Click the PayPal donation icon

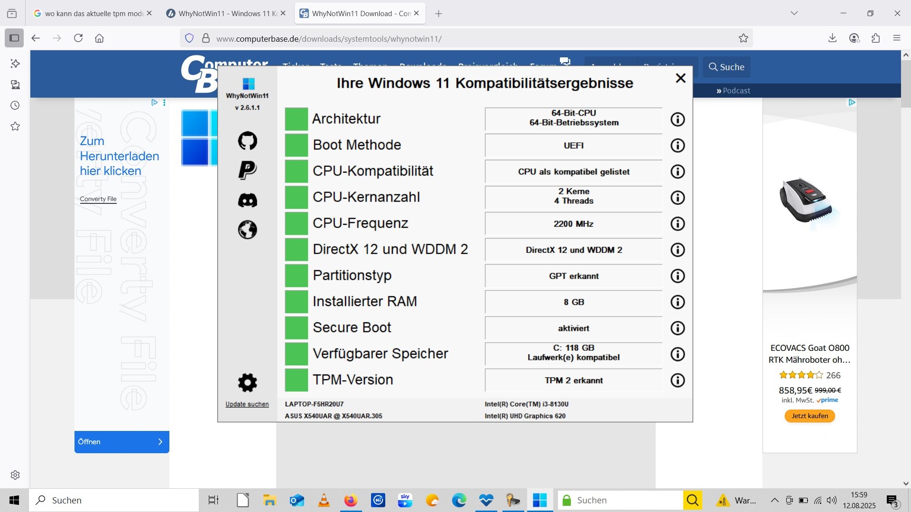pos(247,170)
